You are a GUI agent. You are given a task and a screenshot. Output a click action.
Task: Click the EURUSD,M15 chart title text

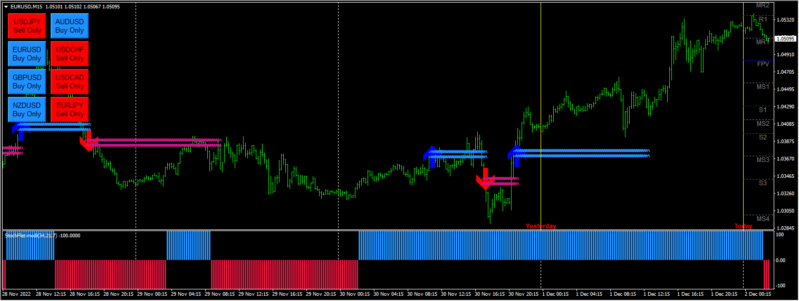point(26,6)
